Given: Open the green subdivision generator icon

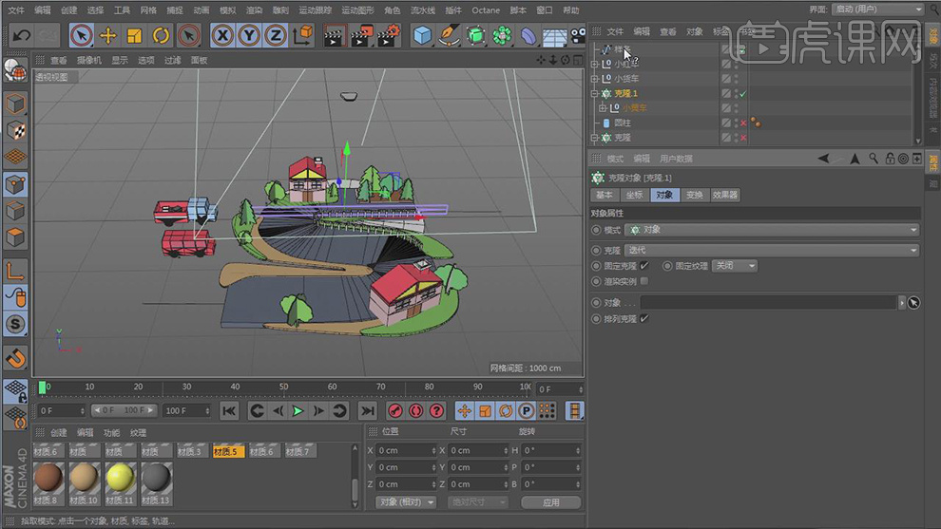Looking at the screenshot, I should (476, 35).
